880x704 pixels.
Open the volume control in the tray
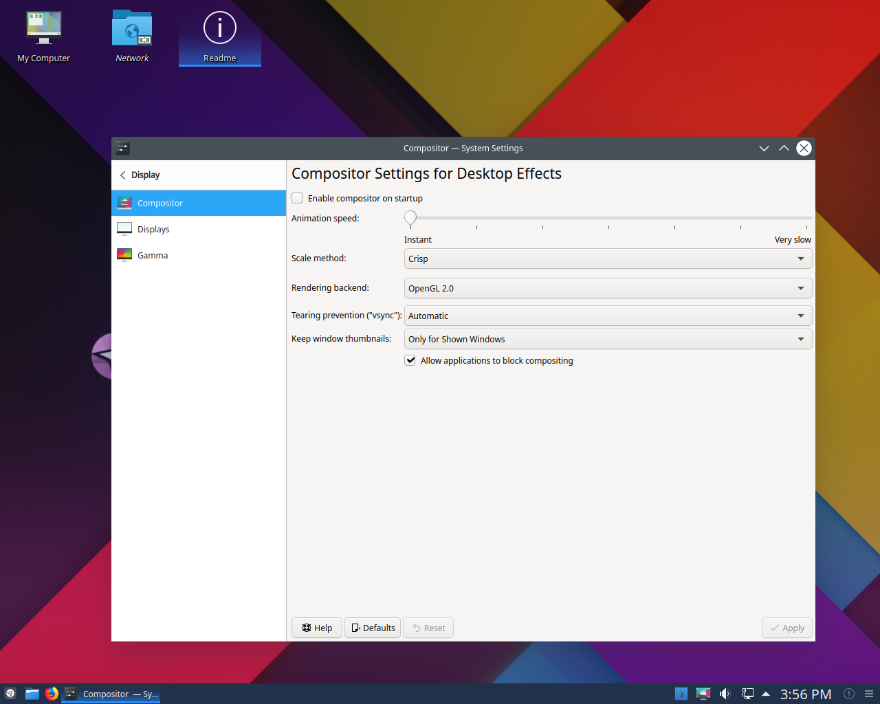[x=725, y=694]
